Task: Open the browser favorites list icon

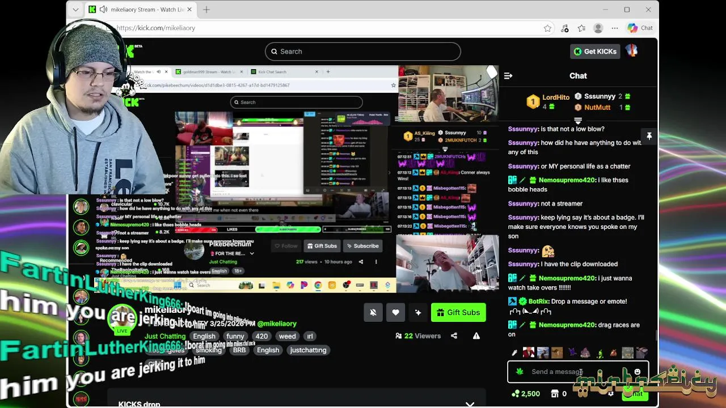Action: tap(581, 28)
